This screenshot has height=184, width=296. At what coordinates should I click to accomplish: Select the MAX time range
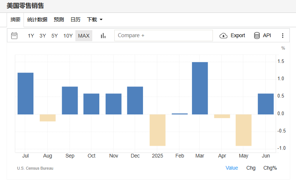84,36
